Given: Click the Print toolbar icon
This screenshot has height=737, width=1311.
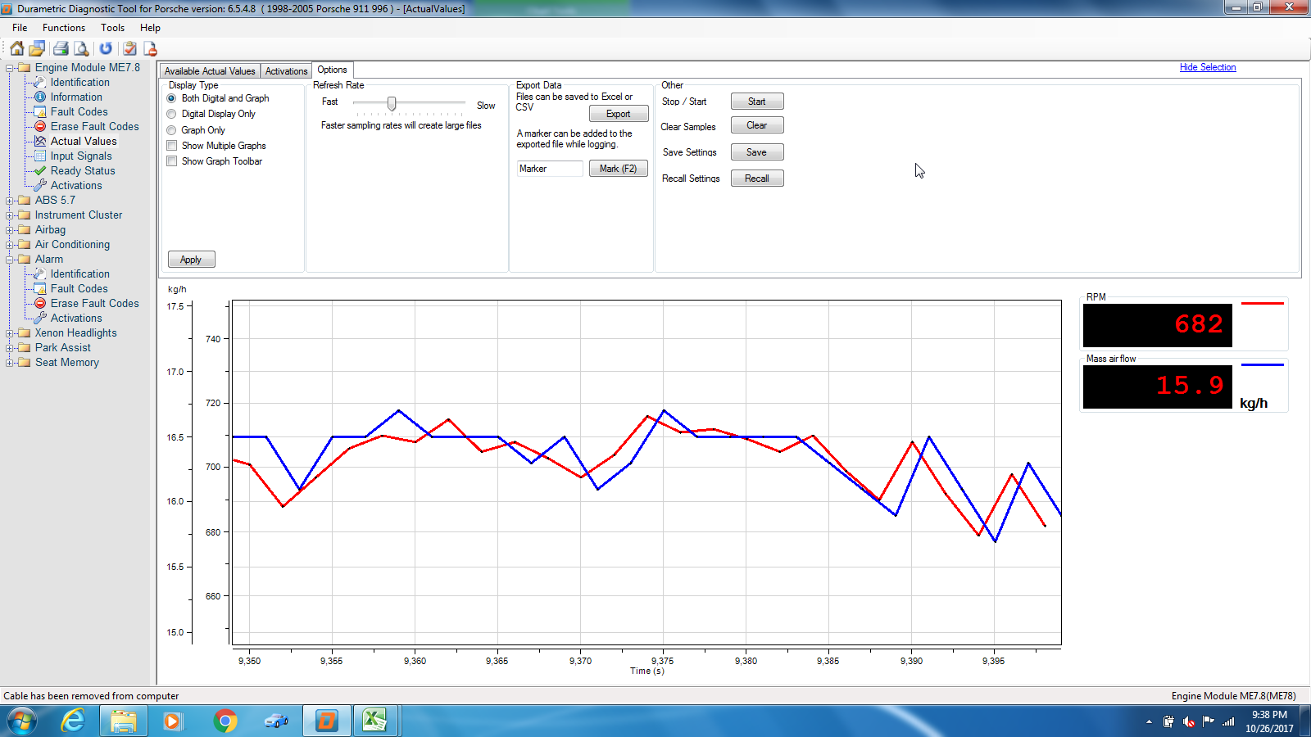Looking at the screenshot, I should 61,49.
